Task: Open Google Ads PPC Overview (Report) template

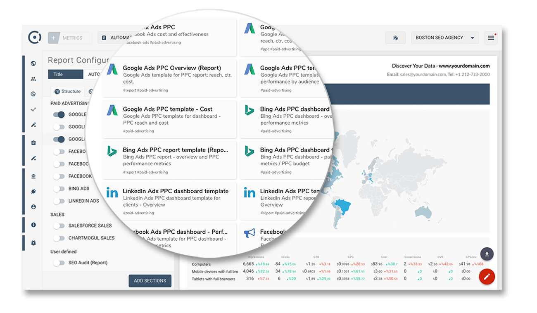Action: (x=172, y=68)
